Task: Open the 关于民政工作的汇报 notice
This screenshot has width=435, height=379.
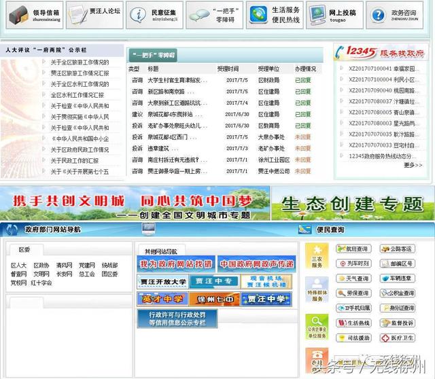Action: 74,161
